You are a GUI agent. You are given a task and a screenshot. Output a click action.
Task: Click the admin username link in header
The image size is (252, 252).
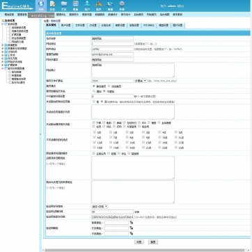[x=172, y=6]
